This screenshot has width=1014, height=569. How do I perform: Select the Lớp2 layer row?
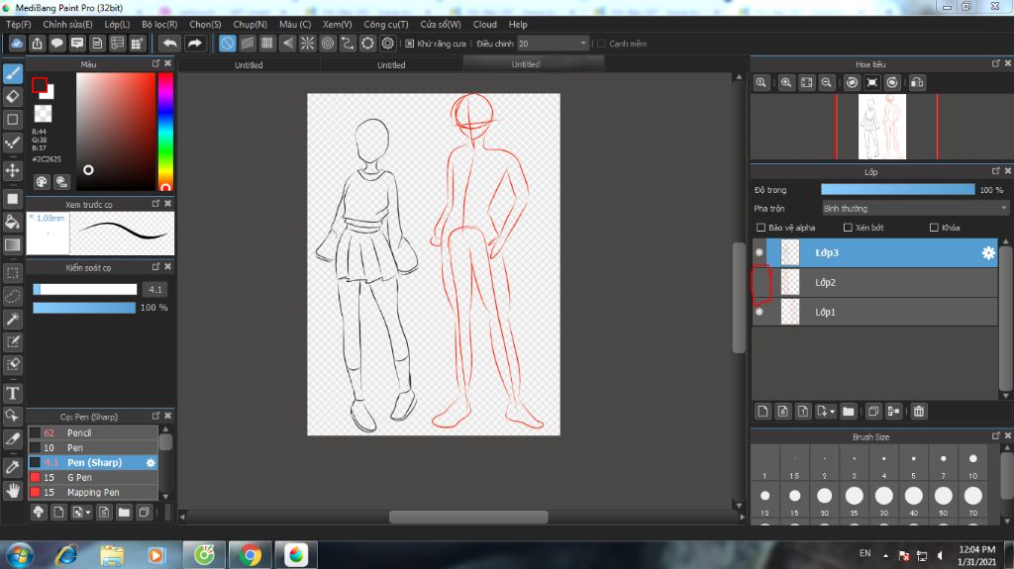(875, 283)
